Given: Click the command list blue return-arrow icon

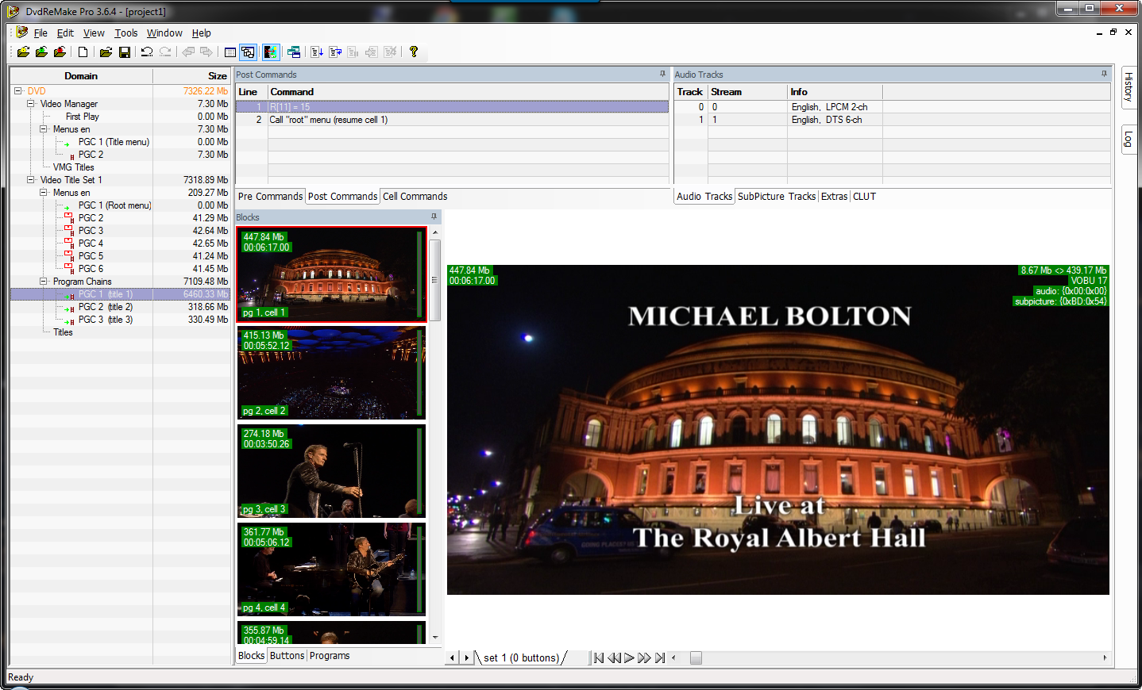Looking at the screenshot, I should 335,52.
